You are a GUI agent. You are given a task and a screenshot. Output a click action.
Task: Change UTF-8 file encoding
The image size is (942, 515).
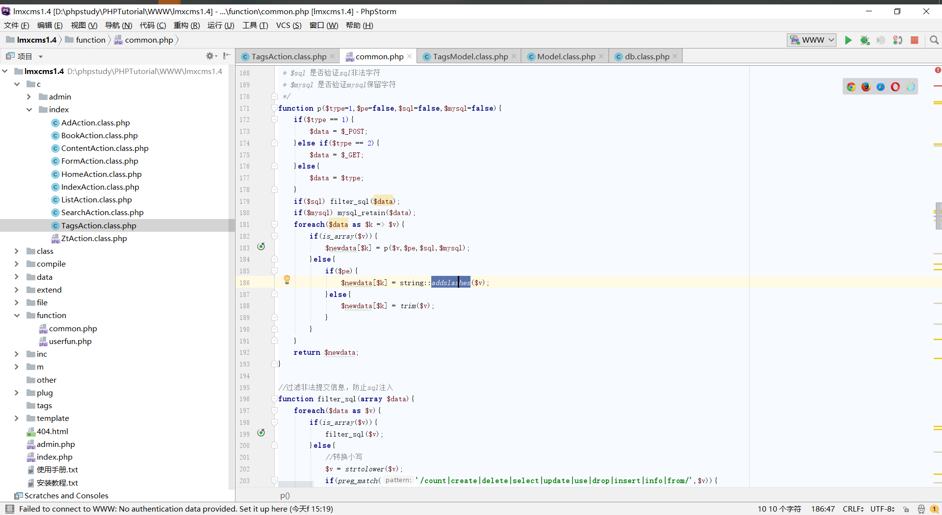(x=883, y=509)
